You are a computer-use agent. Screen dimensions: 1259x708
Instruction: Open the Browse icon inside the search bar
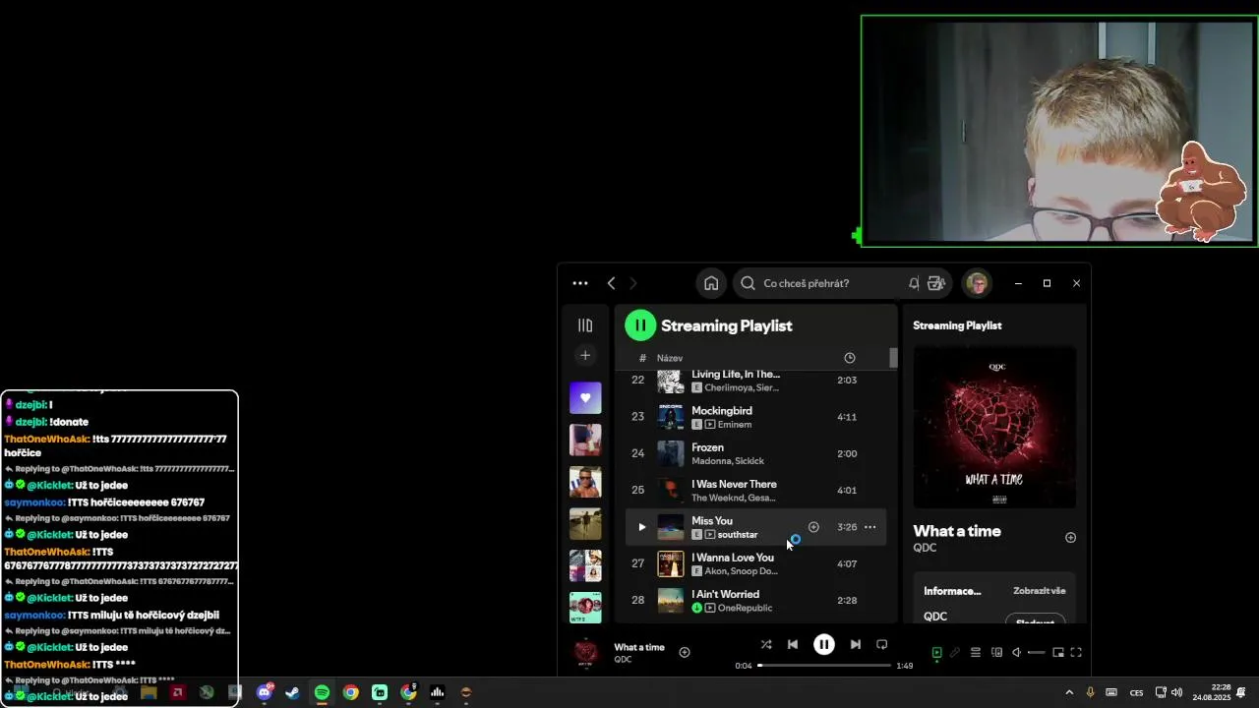[935, 283]
